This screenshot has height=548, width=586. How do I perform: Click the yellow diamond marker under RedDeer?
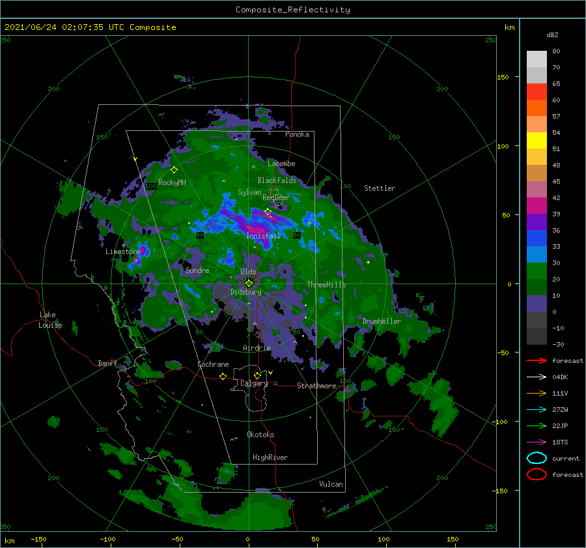point(268,212)
